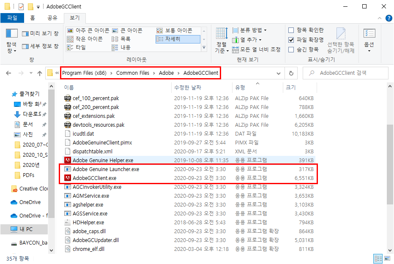Uncheck the 파일 확장명 checkbox
This screenshot has height=264, width=394.
(291, 40)
